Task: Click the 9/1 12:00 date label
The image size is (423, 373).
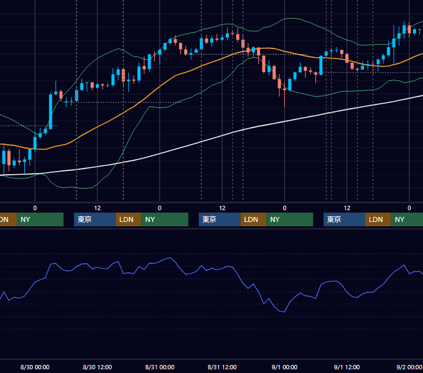Action: click(x=346, y=367)
